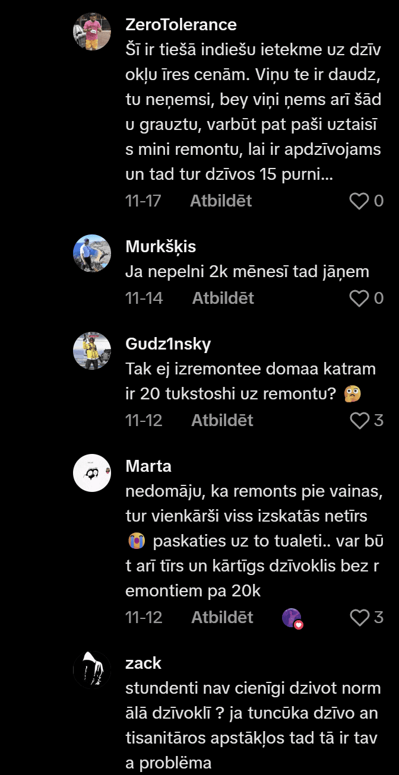Open Murkšķis's avatar
399x775 pixels.
coord(92,253)
